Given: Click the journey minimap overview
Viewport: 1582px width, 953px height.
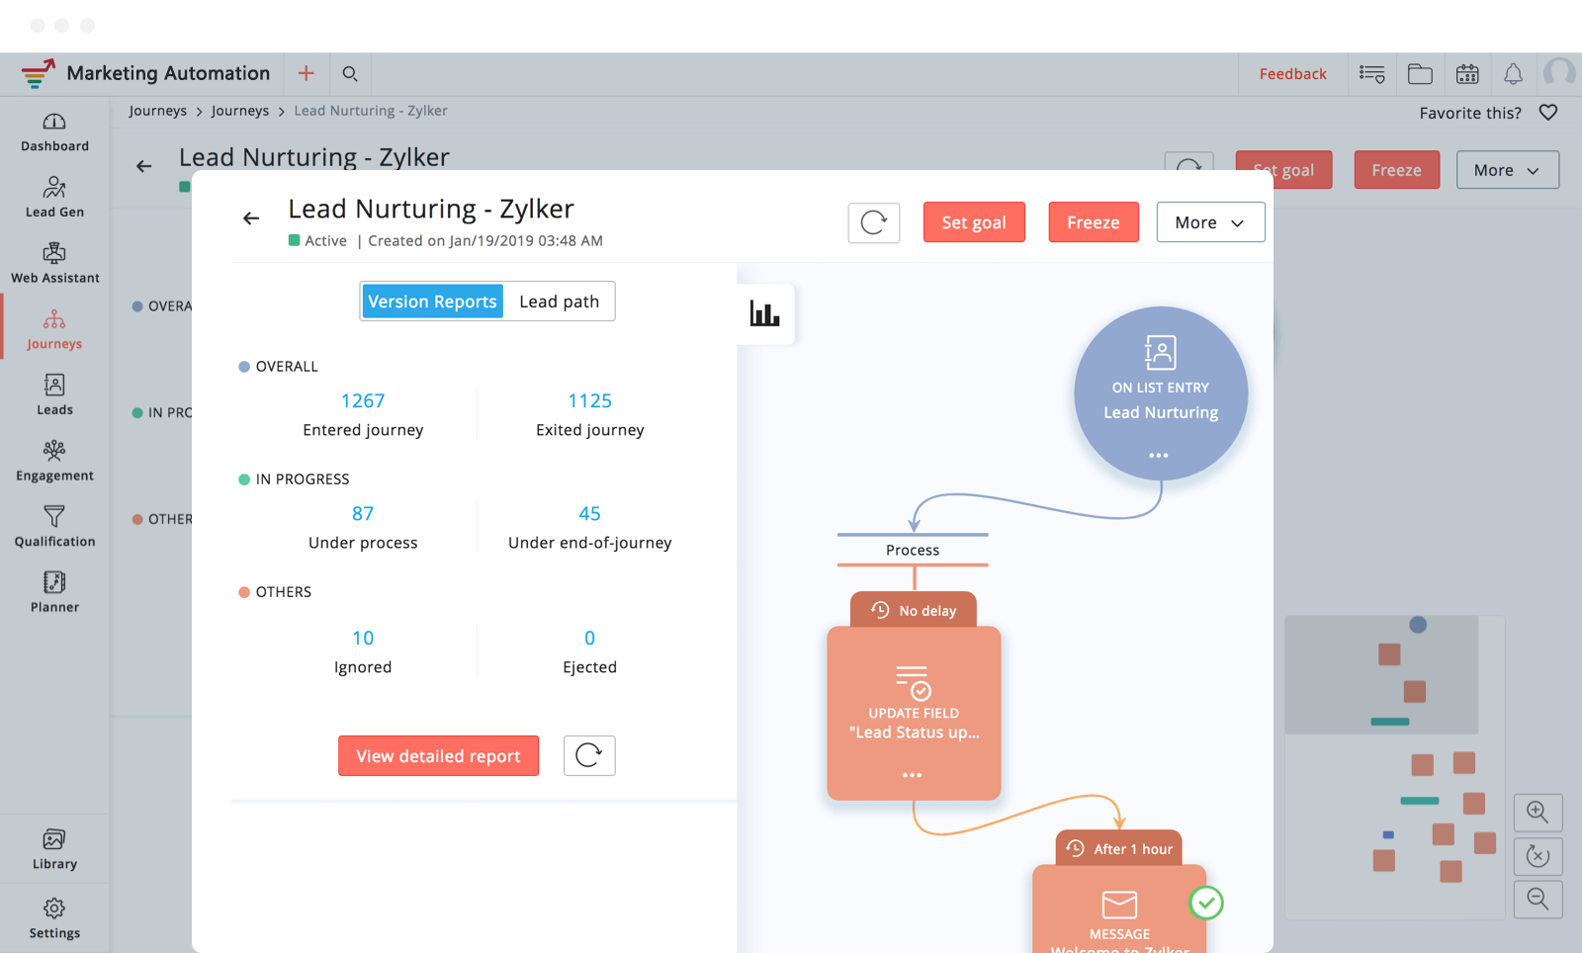Looking at the screenshot, I should click(x=1393, y=767).
